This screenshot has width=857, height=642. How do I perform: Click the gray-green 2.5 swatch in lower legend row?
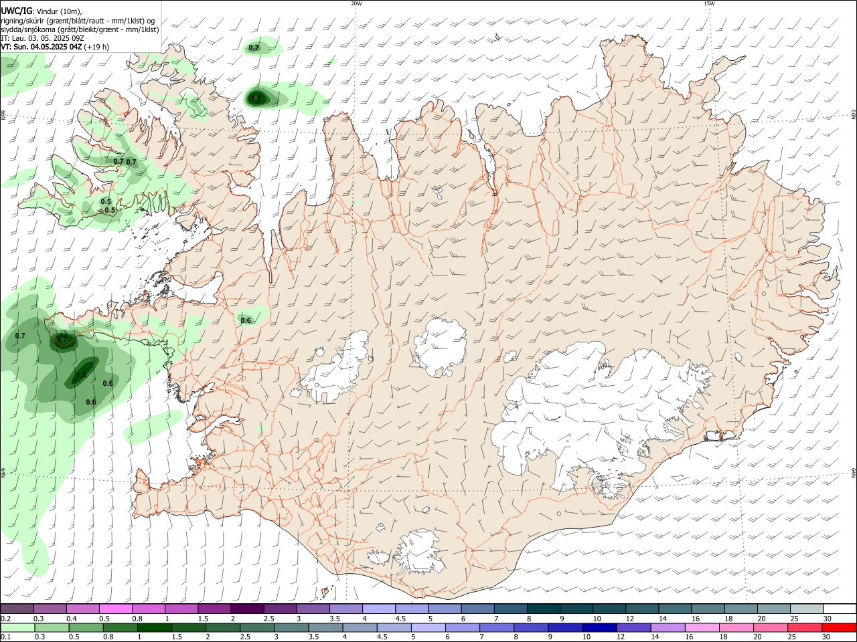256,627
